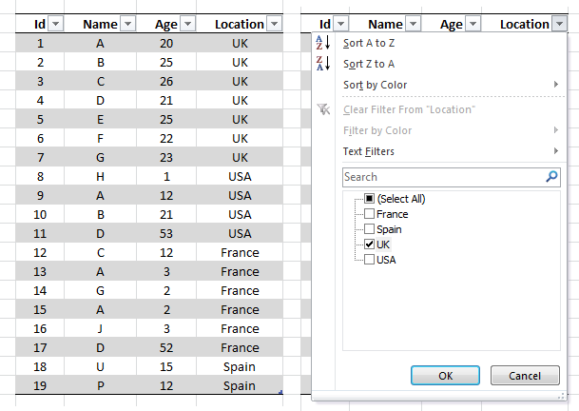This screenshot has height=411, width=579.
Task: Select the Name cell showing H
Action: pyautogui.click(x=100, y=176)
